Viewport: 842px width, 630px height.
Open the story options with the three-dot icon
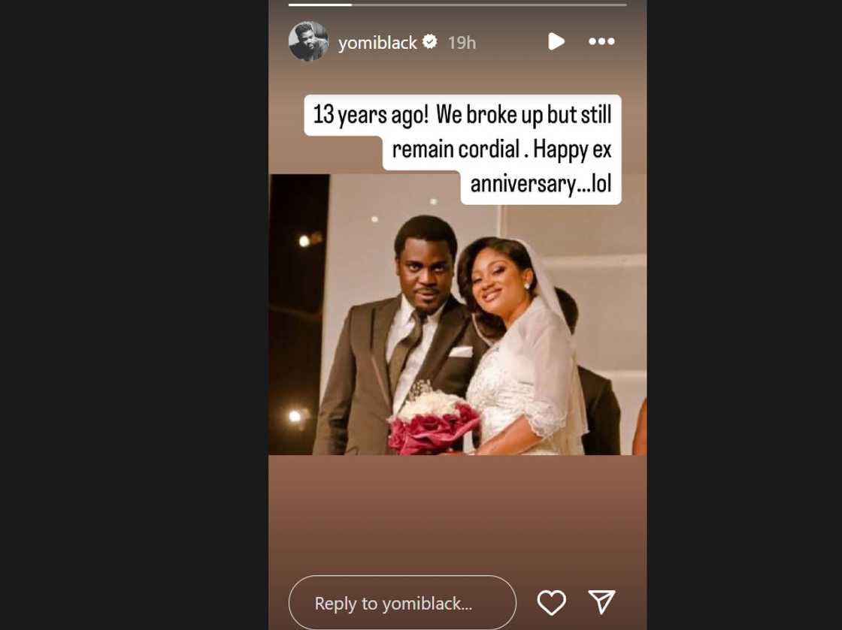pyautogui.click(x=601, y=43)
